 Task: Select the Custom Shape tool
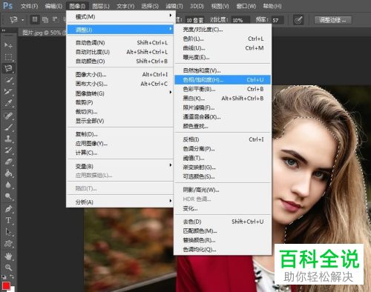pyautogui.click(x=8, y=244)
